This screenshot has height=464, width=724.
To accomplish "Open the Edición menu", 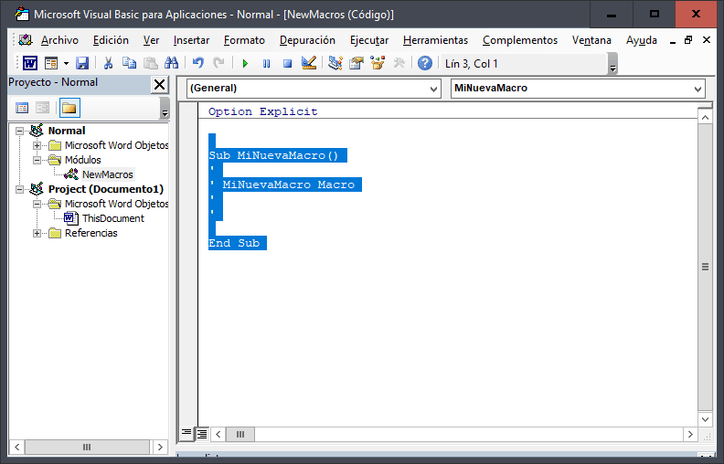I will (111, 40).
